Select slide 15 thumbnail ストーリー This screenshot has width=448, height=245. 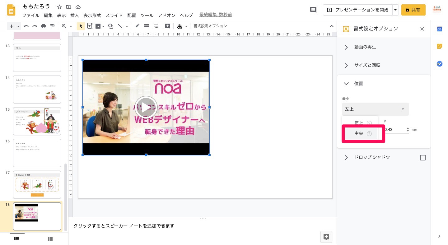[x=37, y=121]
